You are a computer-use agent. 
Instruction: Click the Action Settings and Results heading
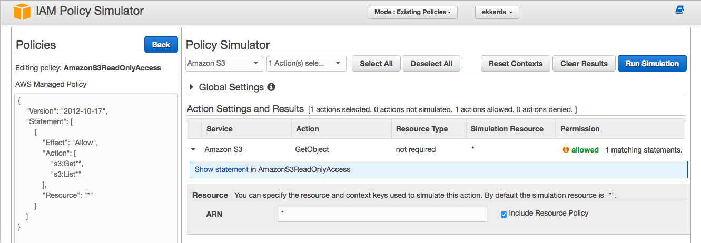point(245,109)
